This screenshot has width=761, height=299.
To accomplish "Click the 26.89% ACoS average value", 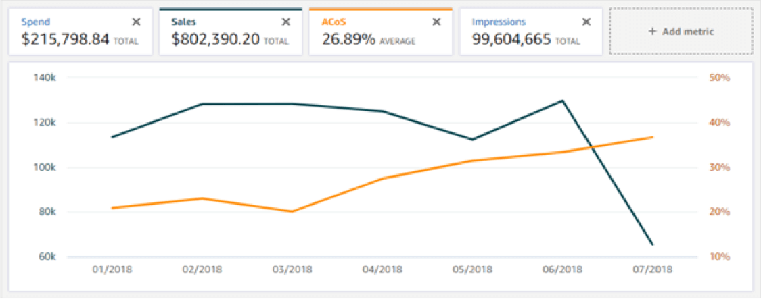I will 348,40.
